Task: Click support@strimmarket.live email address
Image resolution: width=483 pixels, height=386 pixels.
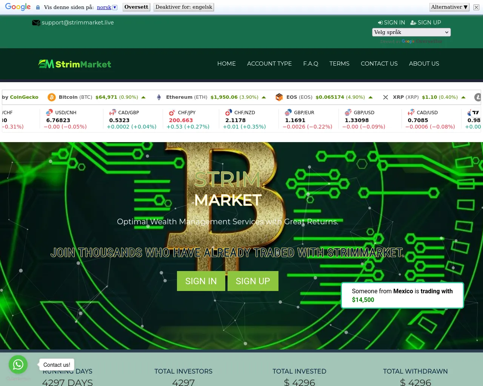Action: 78,23
